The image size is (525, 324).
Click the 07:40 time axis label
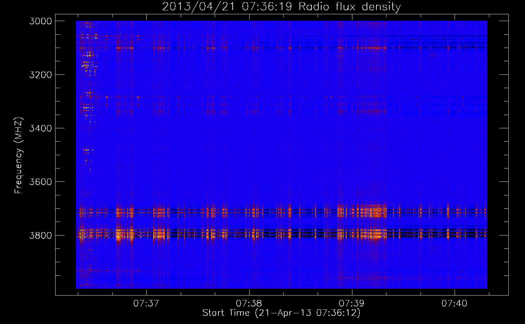click(455, 303)
